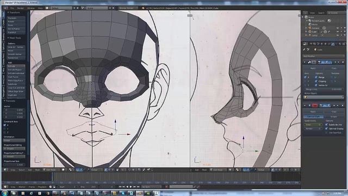Screen dimensions: 348x196
Task: Open Edit Mode selector in left viewport header
Action: [52, 170]
